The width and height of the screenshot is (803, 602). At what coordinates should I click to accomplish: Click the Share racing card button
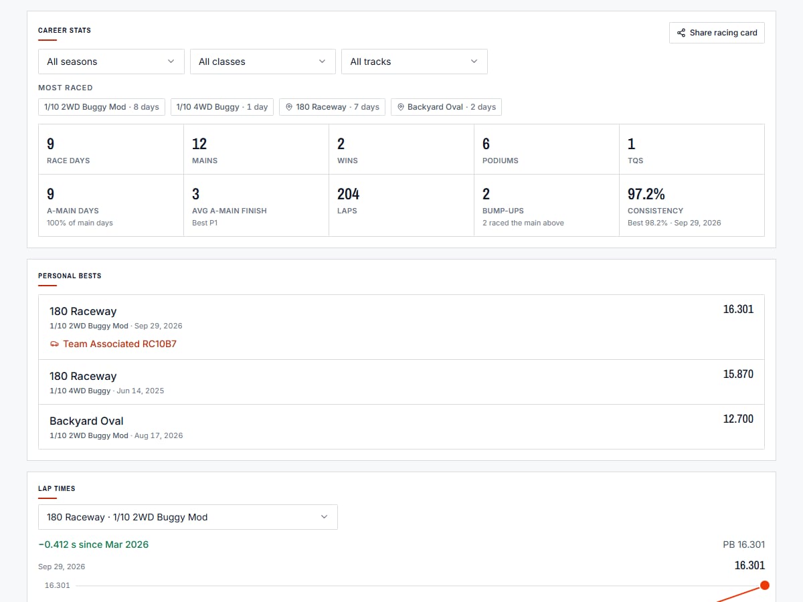717,33
